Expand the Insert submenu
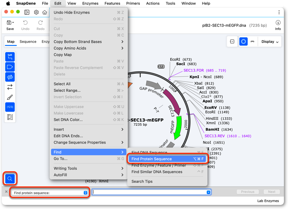The height and width of the screenshot is (209, 288). pyautogui.click(x=89, y=129)
